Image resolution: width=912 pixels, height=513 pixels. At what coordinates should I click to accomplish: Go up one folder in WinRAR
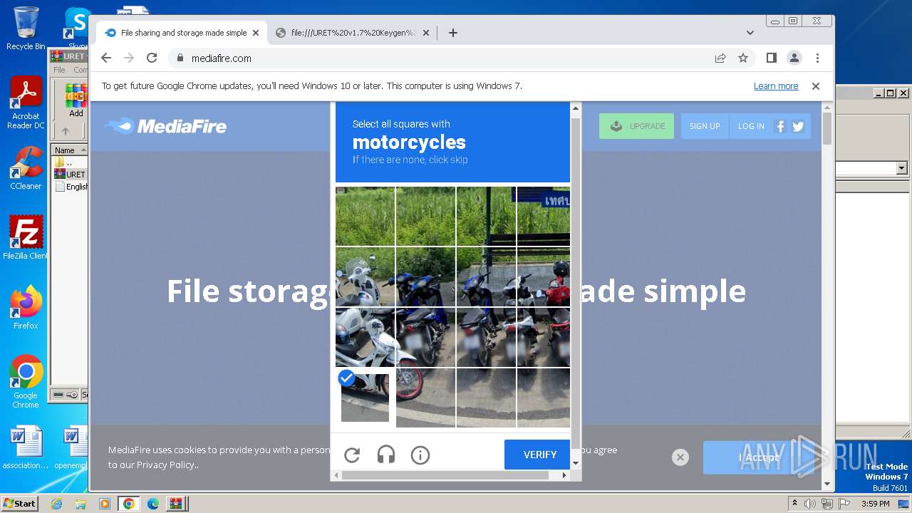click(66, 131)
